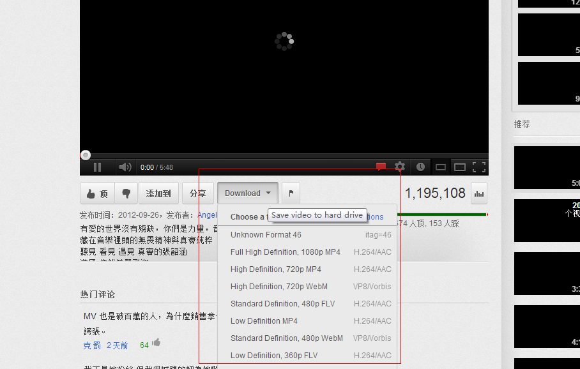Screen dimensions: 580x369
Task: Thumbs up the comment with 64 likes
Action: tap(156, 342)
